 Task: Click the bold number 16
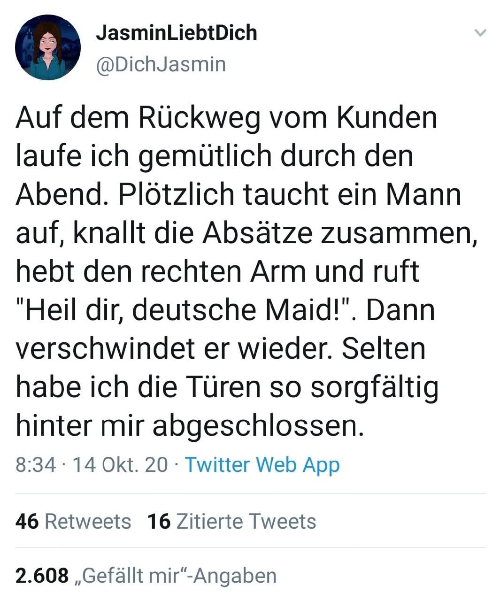(x=159, y=522)
